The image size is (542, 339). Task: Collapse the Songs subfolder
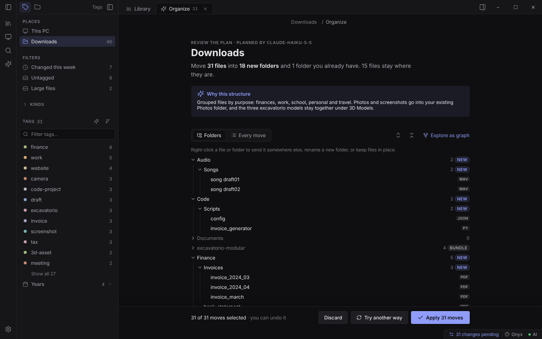tap(200, 169)
